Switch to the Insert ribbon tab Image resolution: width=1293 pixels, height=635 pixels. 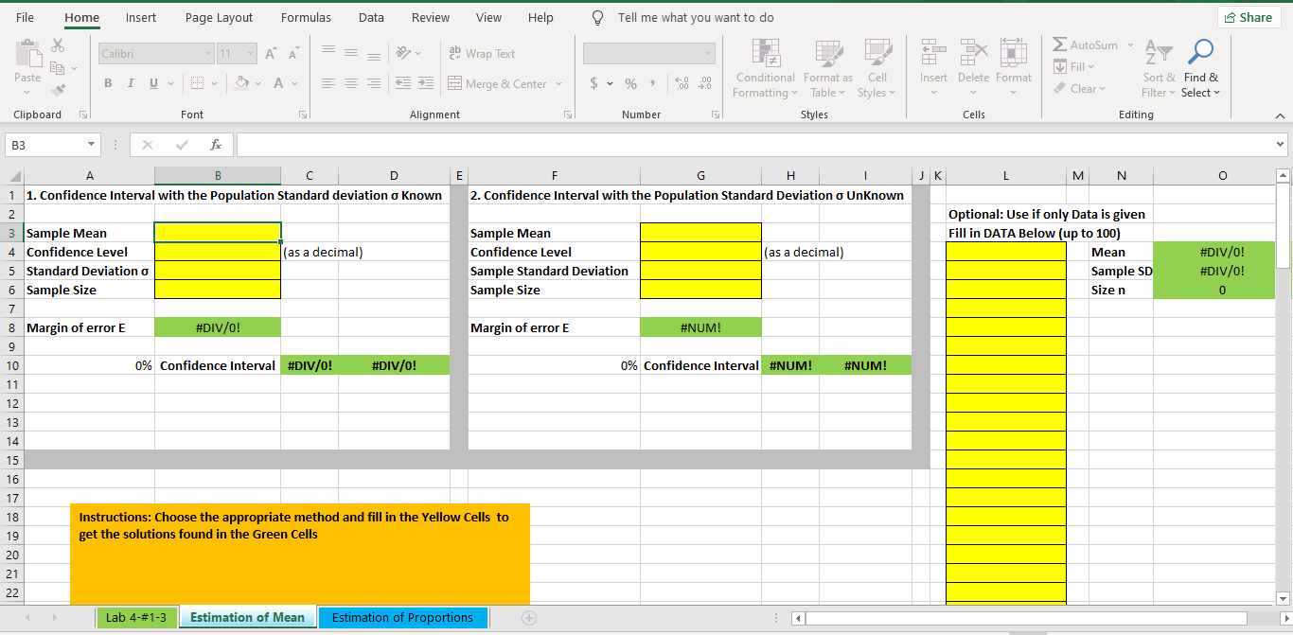141,17
